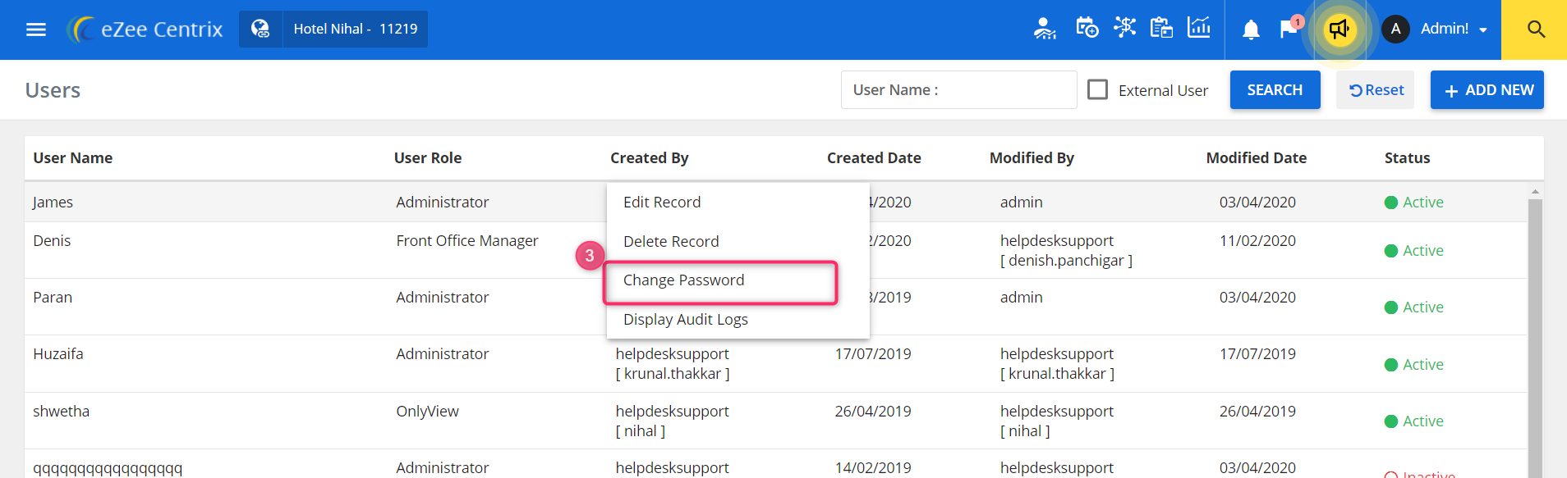Image resolution: width=1567 pixels, height=478 pixels.
Task: Select the Denis user name
Action: pos(52,240)
